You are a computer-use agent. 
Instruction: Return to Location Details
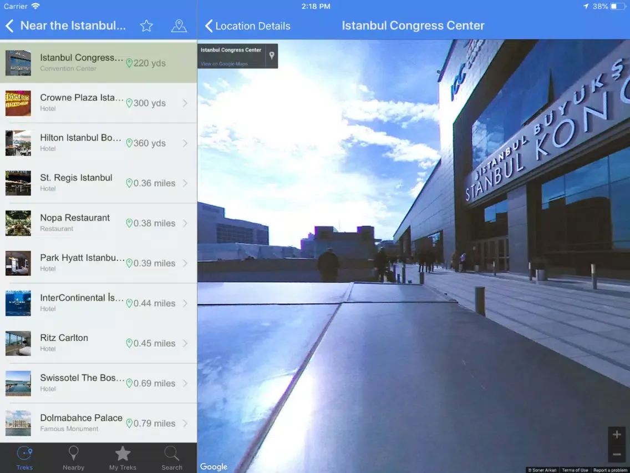[x=247, y=26]
